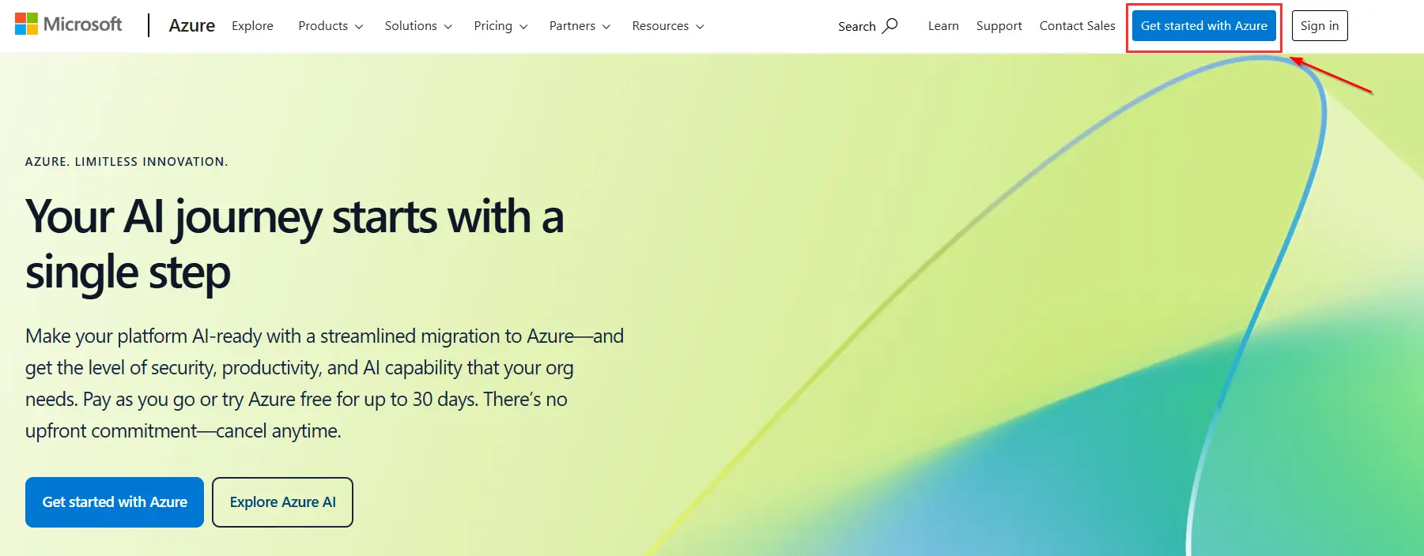Click Contact Sales in the header
This screenshot has height=556, width=1424.
coord(1077,26)
